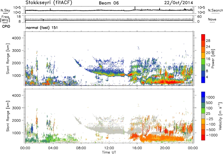Image resolution: width=223 pixels, height=154 pixels.
Task: Select the 'N.Sky' legend label
Action: click(5, 10)
